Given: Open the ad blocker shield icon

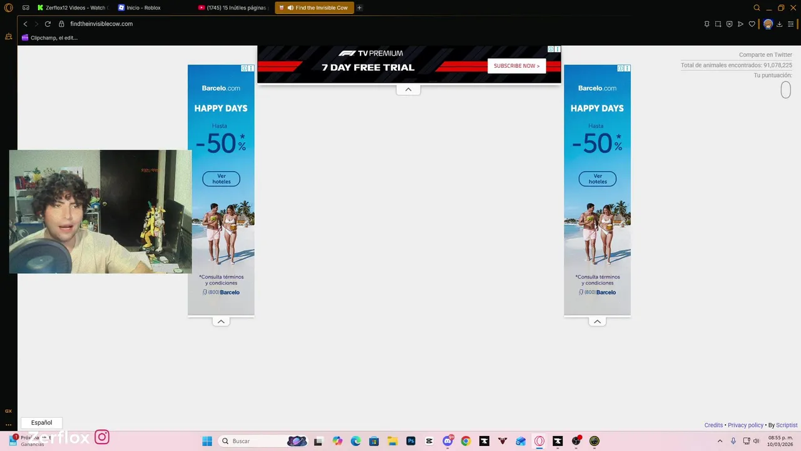Looking at the screenshot, I should click(x=729, y=24).
